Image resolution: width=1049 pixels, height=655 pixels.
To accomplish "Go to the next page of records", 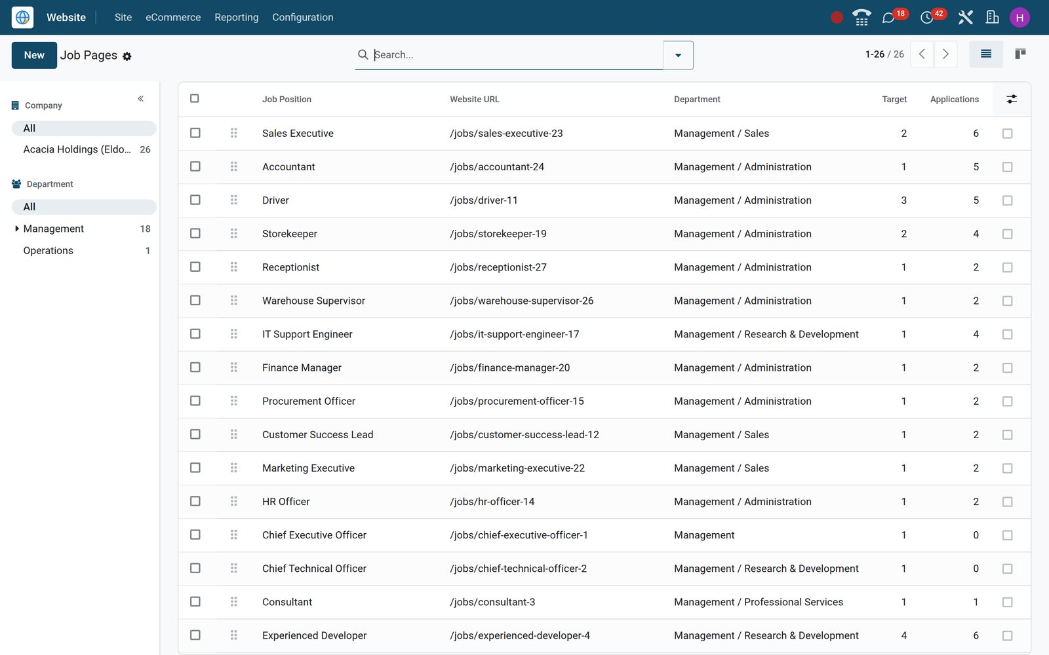I will (945, 54).
